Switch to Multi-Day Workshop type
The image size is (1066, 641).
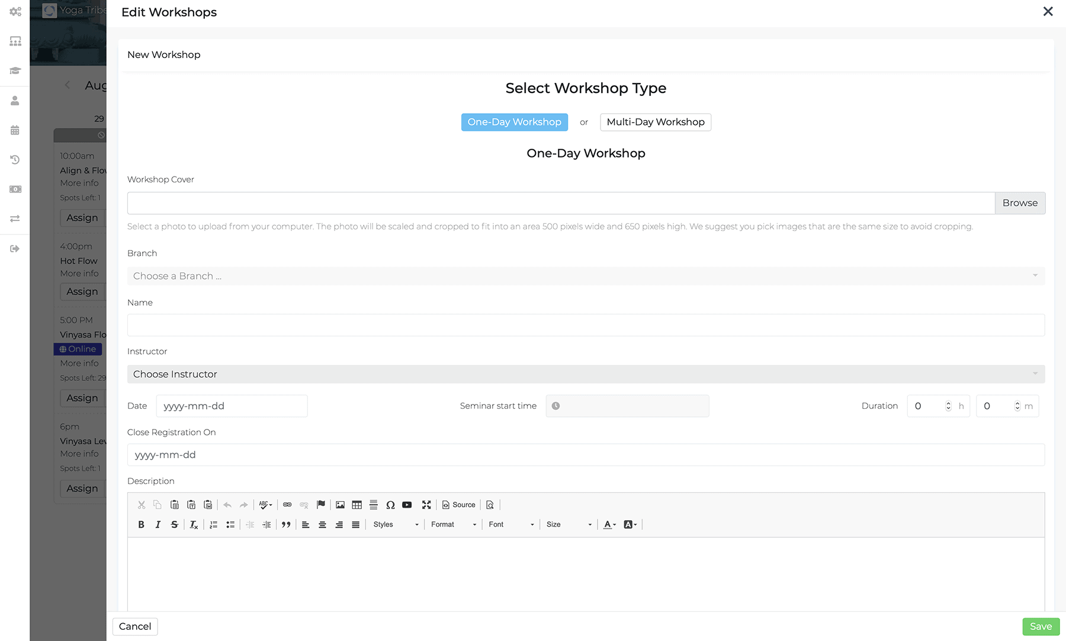656,122
